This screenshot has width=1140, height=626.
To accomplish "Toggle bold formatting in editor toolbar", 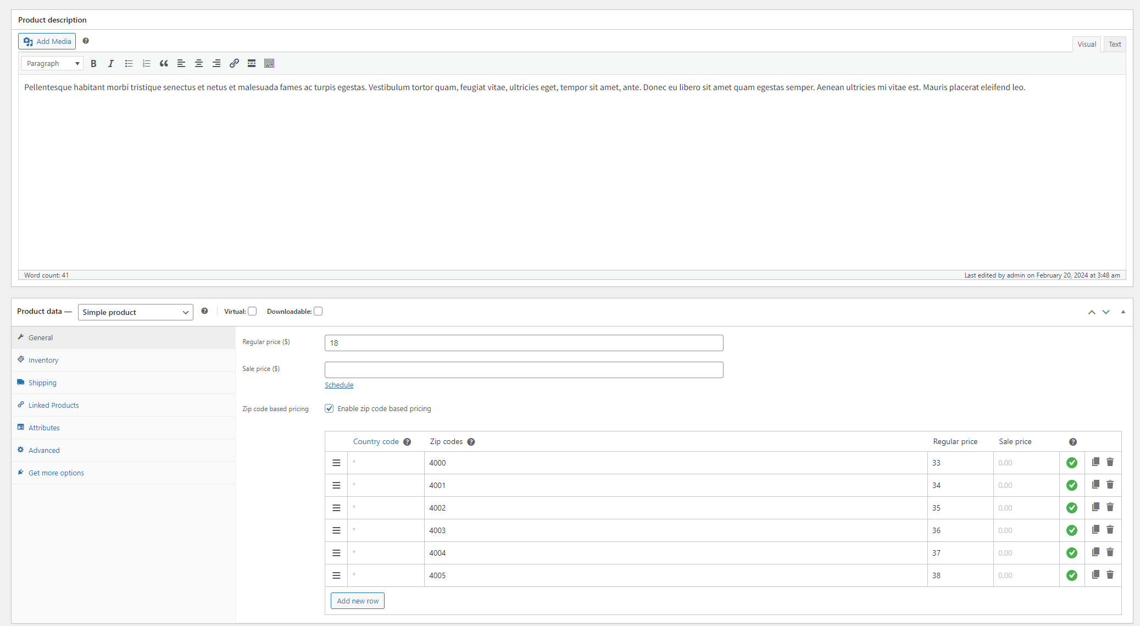I will 93,64.
